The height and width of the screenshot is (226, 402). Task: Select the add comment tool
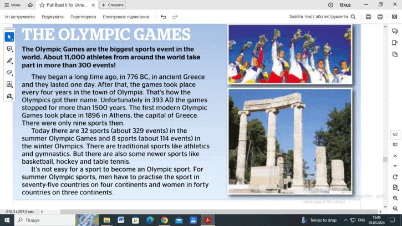click(9, 49)
